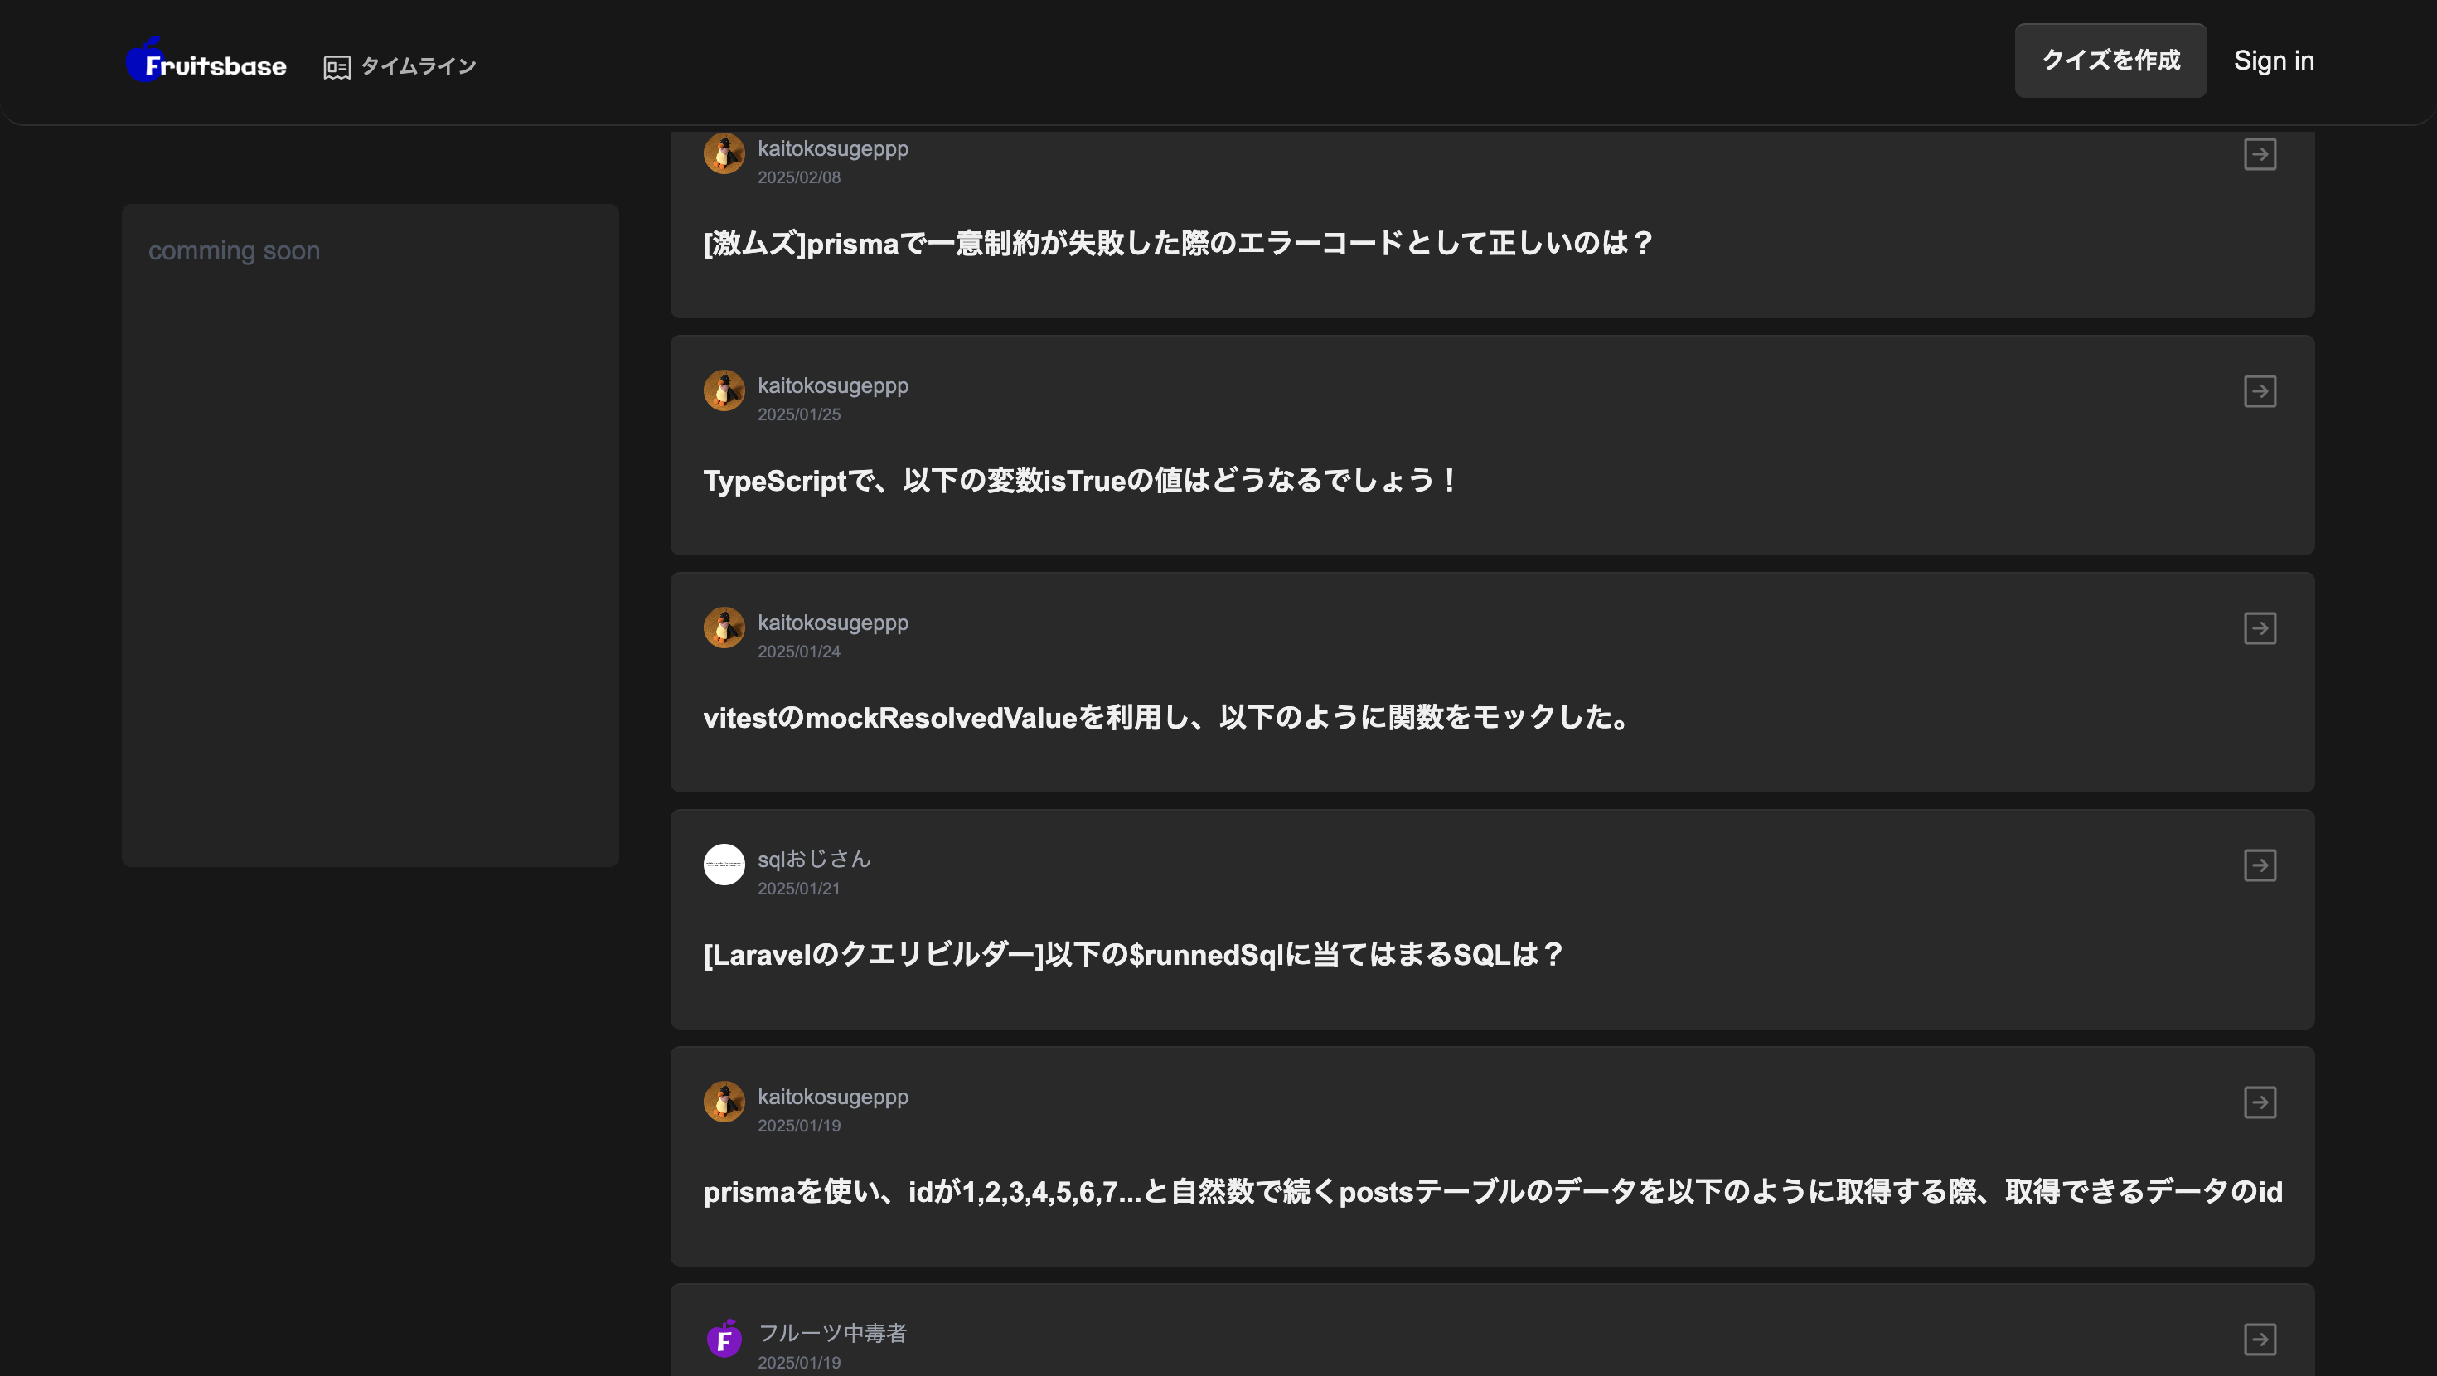
Task: Click the クイズを作成 button
Action: coord(2110,61)
